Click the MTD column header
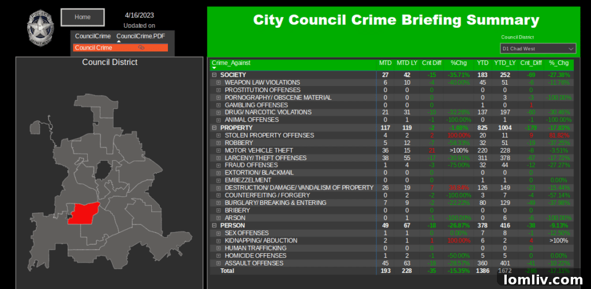This screenshot has width=591, height=289. pos(385,63)
